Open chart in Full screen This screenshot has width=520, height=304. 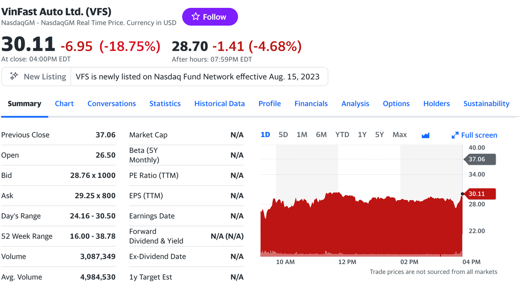pyautogui.click(x=479, y=135)
